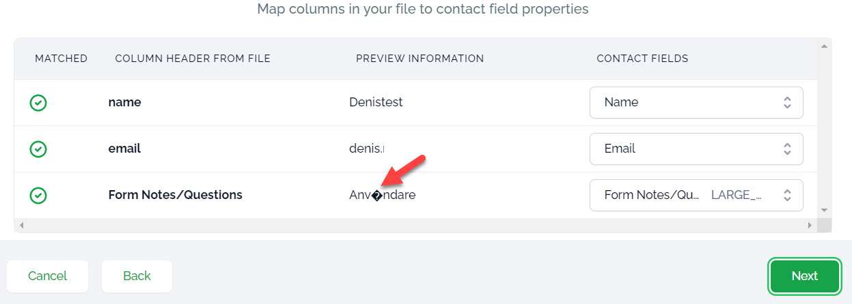Screen dimensions: 852x304
Task: Click matched checkmark beside Form Notes/Questions
Action: [x=38, y=196]
